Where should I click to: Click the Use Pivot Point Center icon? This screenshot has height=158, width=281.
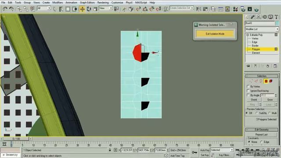pyautogui.click(x=116, y=9)
